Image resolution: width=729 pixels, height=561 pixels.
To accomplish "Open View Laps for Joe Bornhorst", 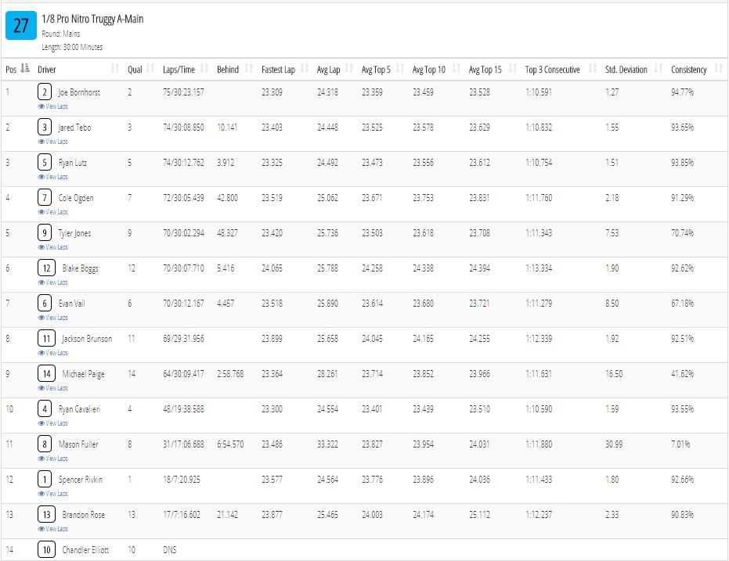I will click(53, 106).
